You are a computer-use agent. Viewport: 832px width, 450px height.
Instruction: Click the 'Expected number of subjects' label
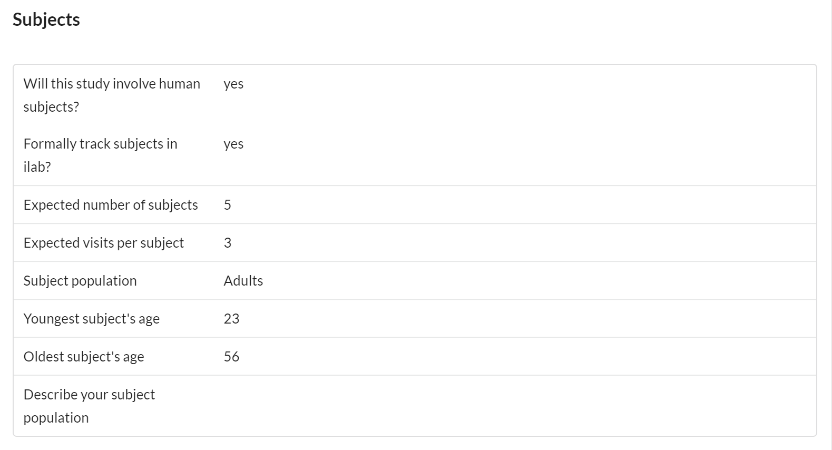pos(111,205)
